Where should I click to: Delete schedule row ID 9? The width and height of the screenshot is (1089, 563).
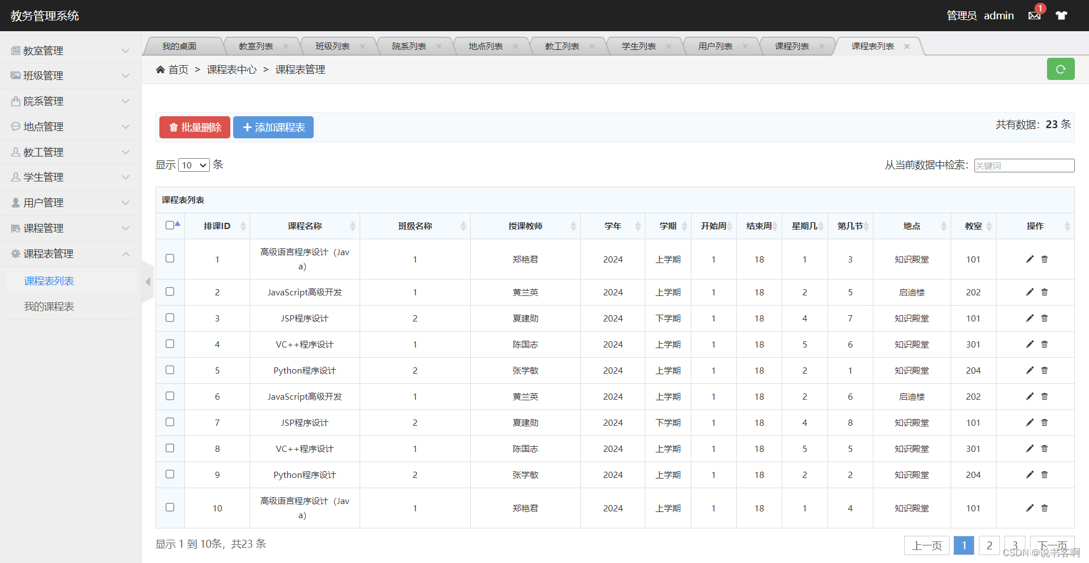point(1044,475)
